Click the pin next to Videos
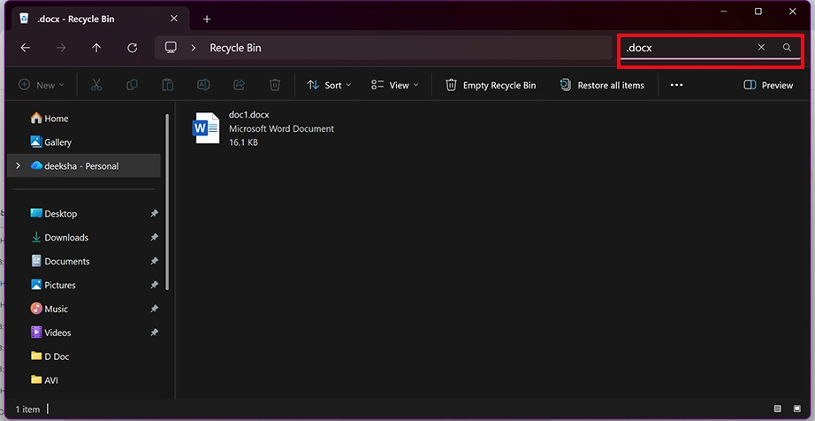This screenshot has width=815, height=421. pyautogui.click(x=155, y=333)
